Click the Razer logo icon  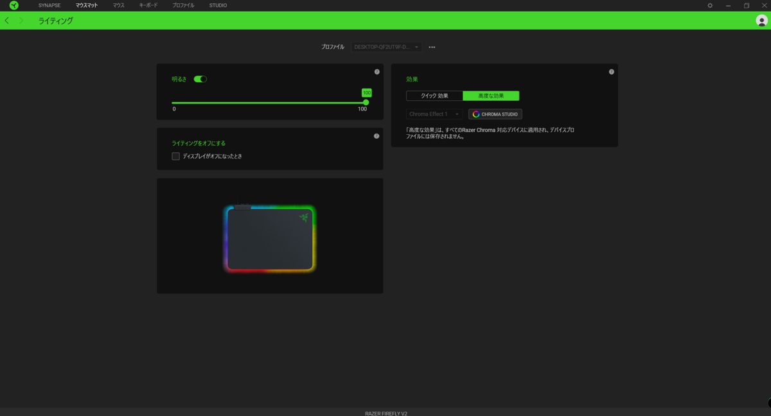tap(13, 5)
